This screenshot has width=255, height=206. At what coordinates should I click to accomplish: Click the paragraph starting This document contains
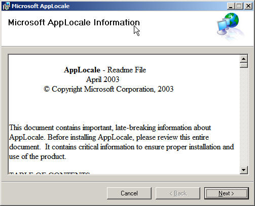(x=121, y=142)
